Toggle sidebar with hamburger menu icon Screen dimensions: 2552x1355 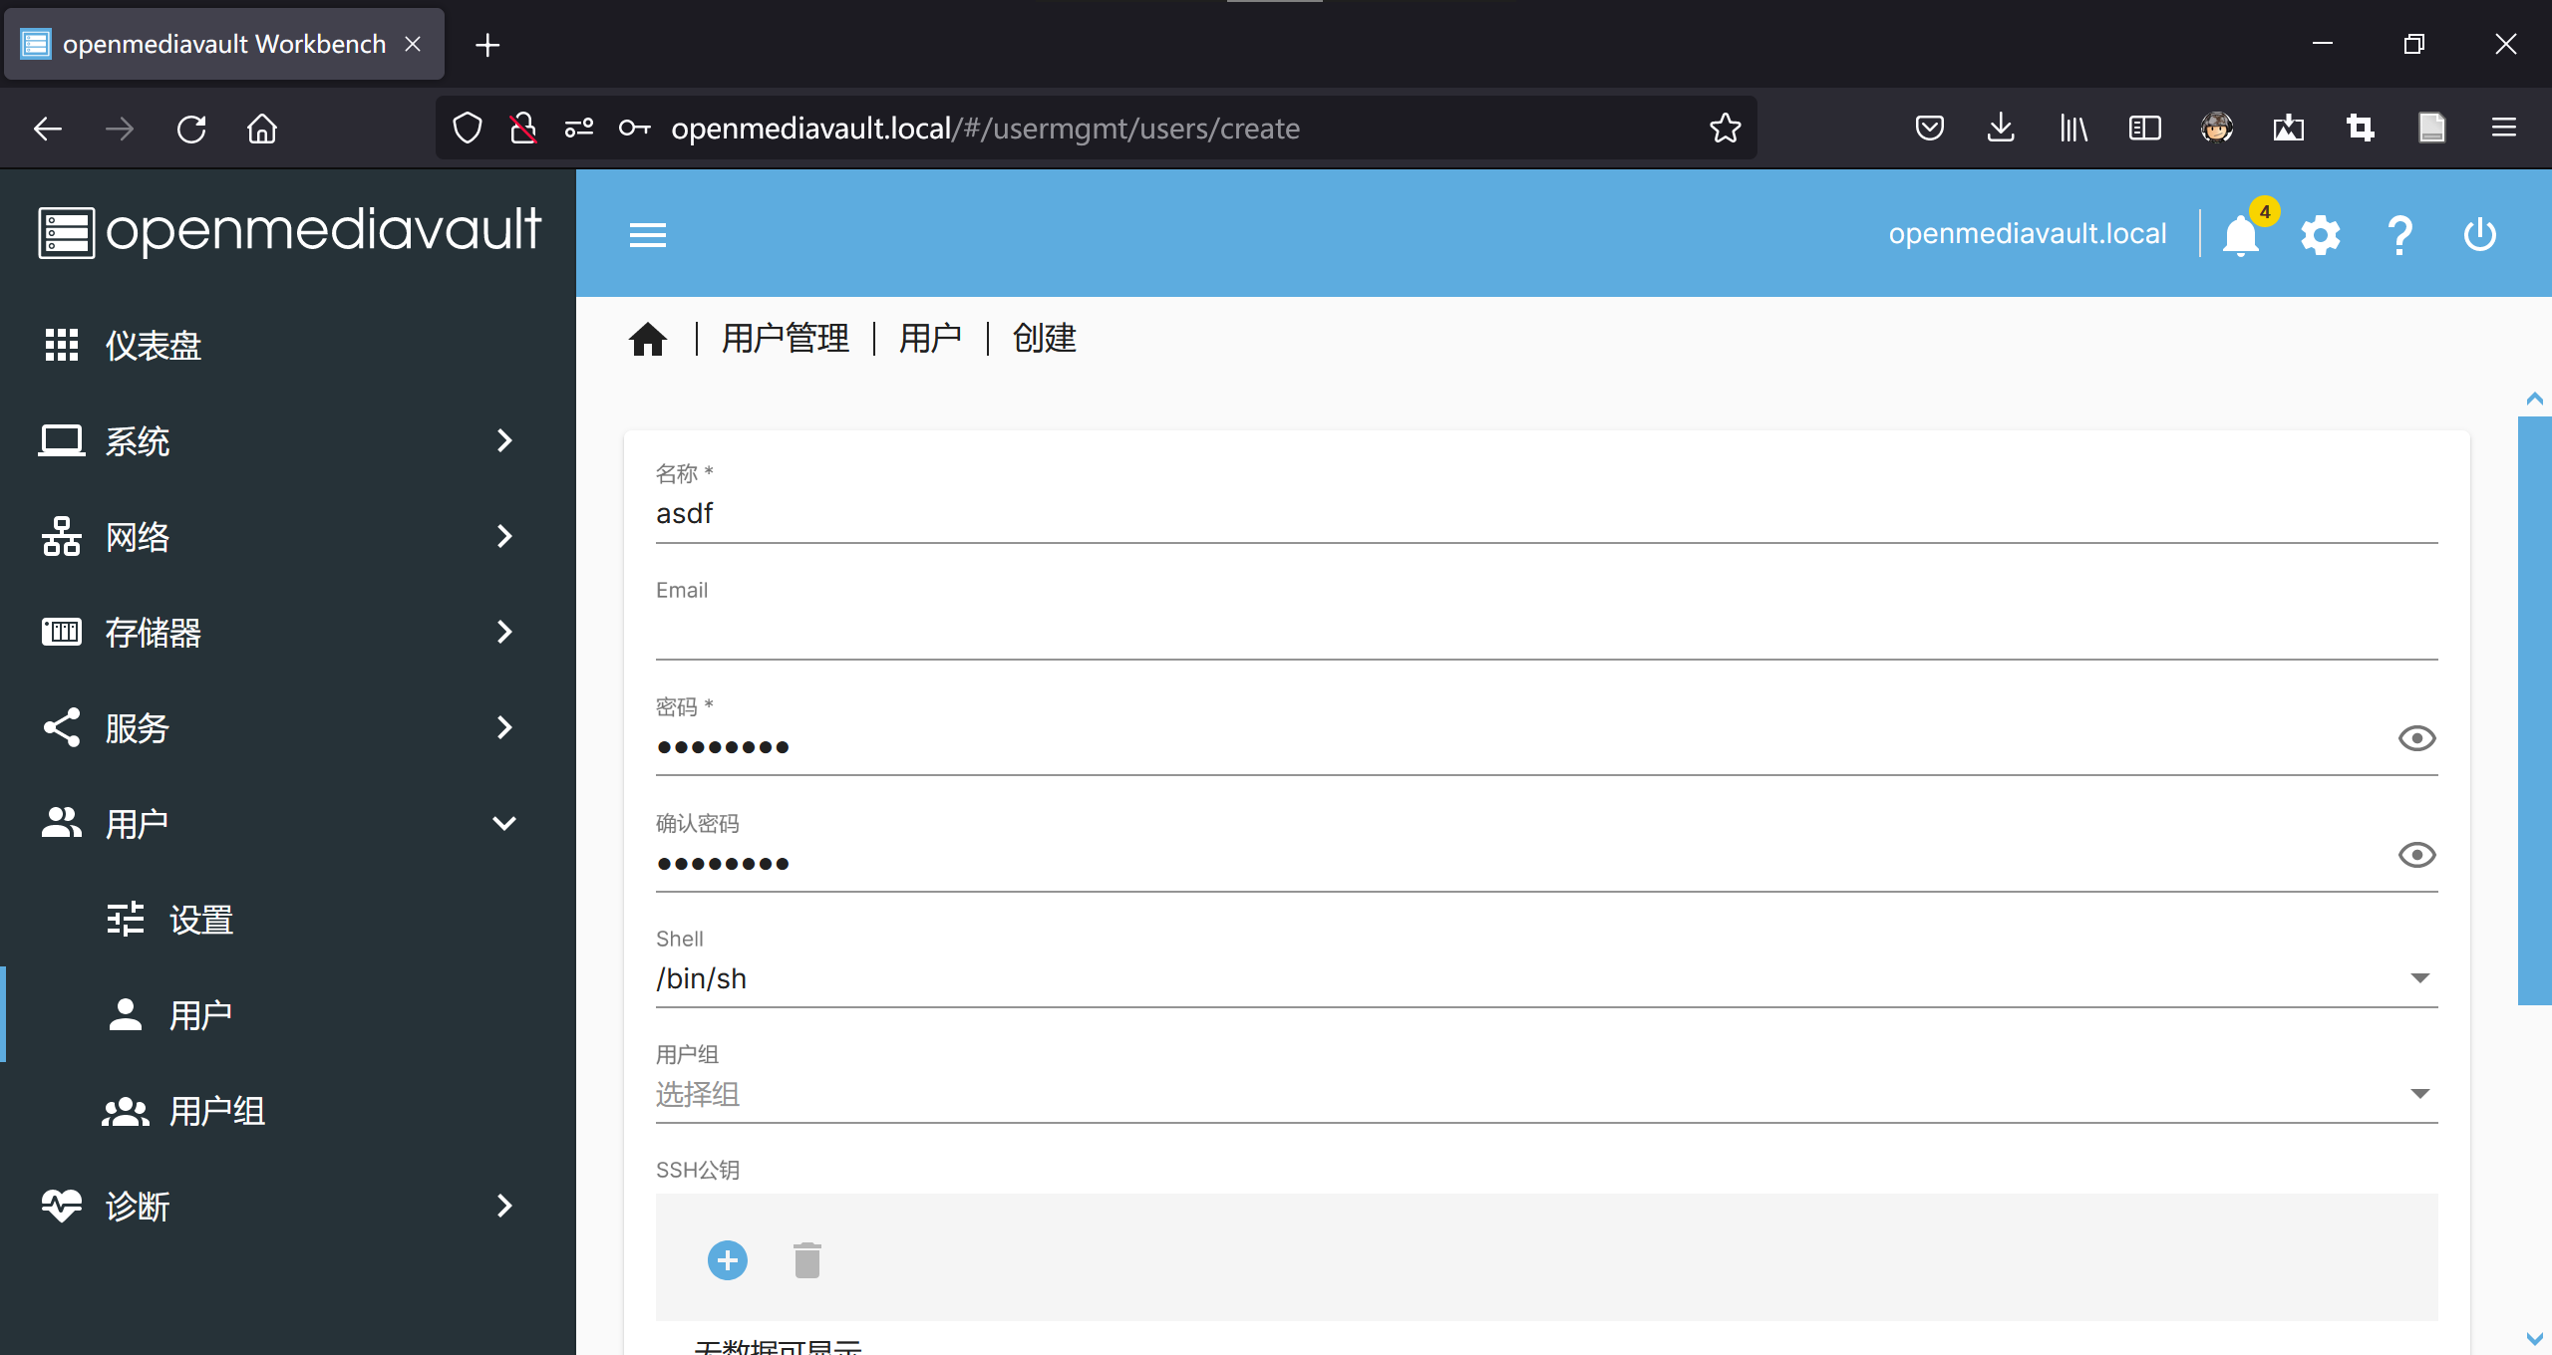(648, 235)
